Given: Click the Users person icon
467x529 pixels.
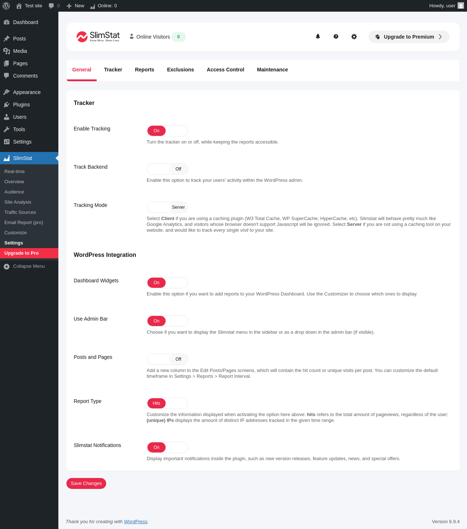Looking at the screenshot, I should (x=7, y=117).
